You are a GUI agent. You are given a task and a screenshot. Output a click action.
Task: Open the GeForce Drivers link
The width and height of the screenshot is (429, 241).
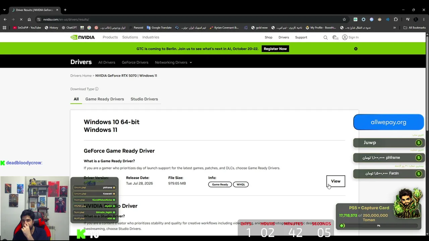135,62
